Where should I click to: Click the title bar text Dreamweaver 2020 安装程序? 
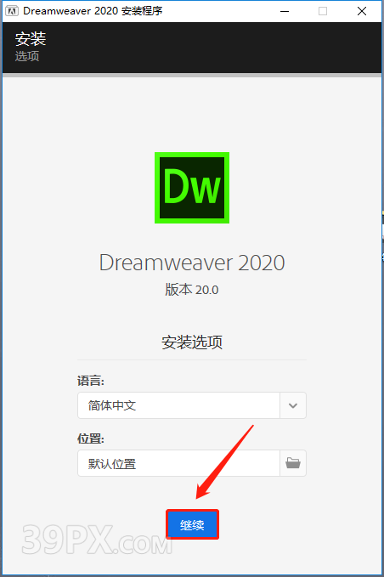93,11
